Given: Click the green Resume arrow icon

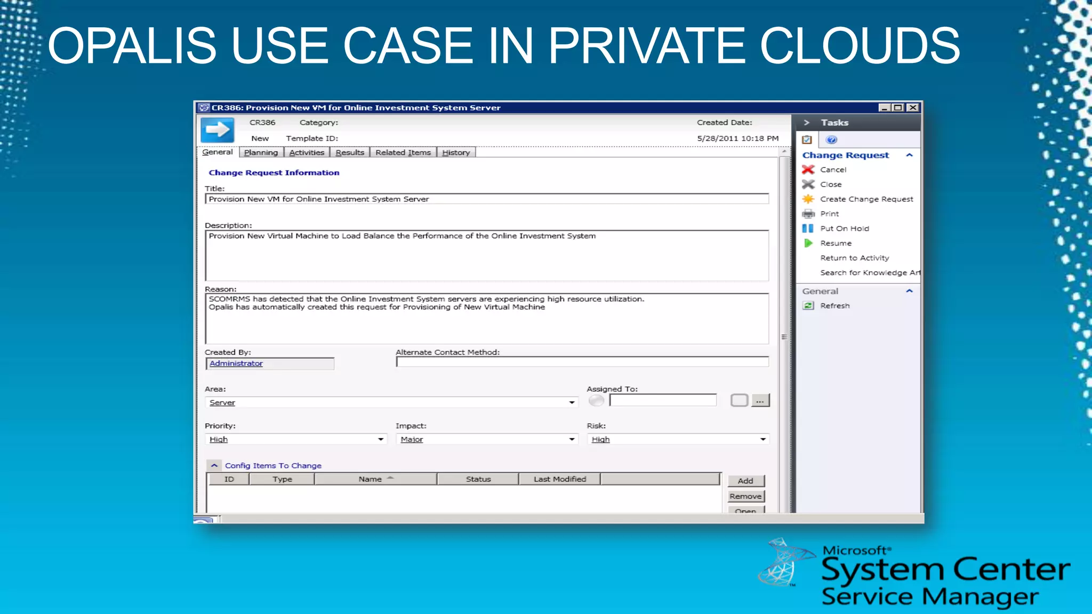Looking at the screenshot, I should (808, 243).
